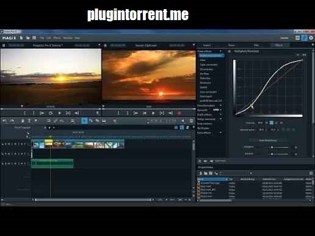This screenshot has width=315, height=236.
Task: Switch to the Title tab
Action: 256,45
